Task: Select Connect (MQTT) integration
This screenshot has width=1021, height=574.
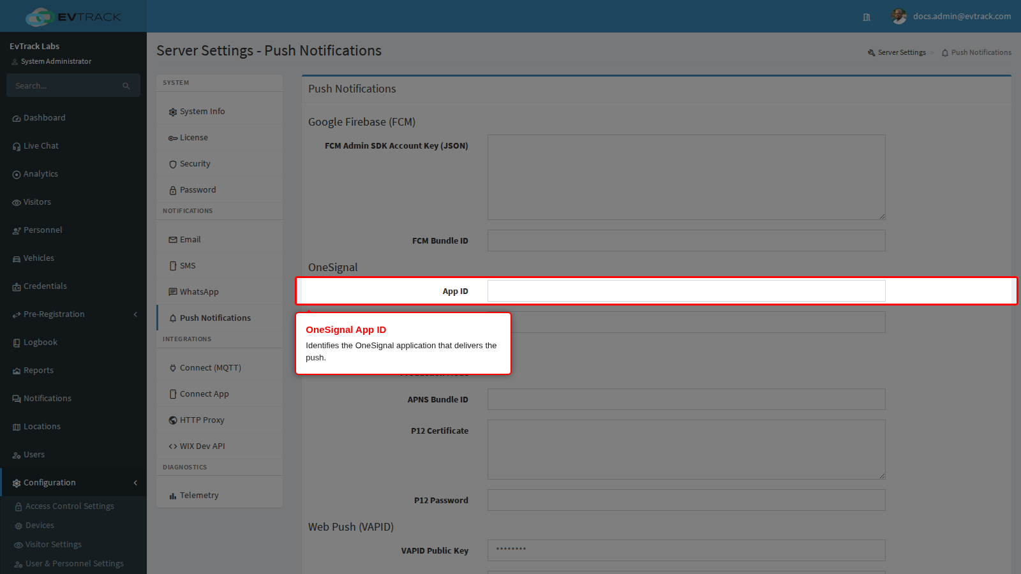Action: coord(220,368)
